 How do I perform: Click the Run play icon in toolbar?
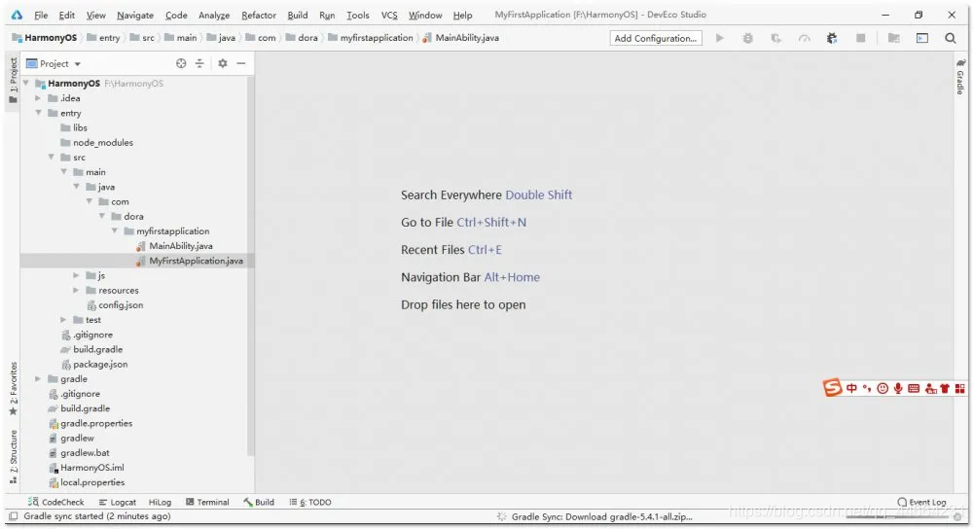pyautogui.click(x=720, y=38)
